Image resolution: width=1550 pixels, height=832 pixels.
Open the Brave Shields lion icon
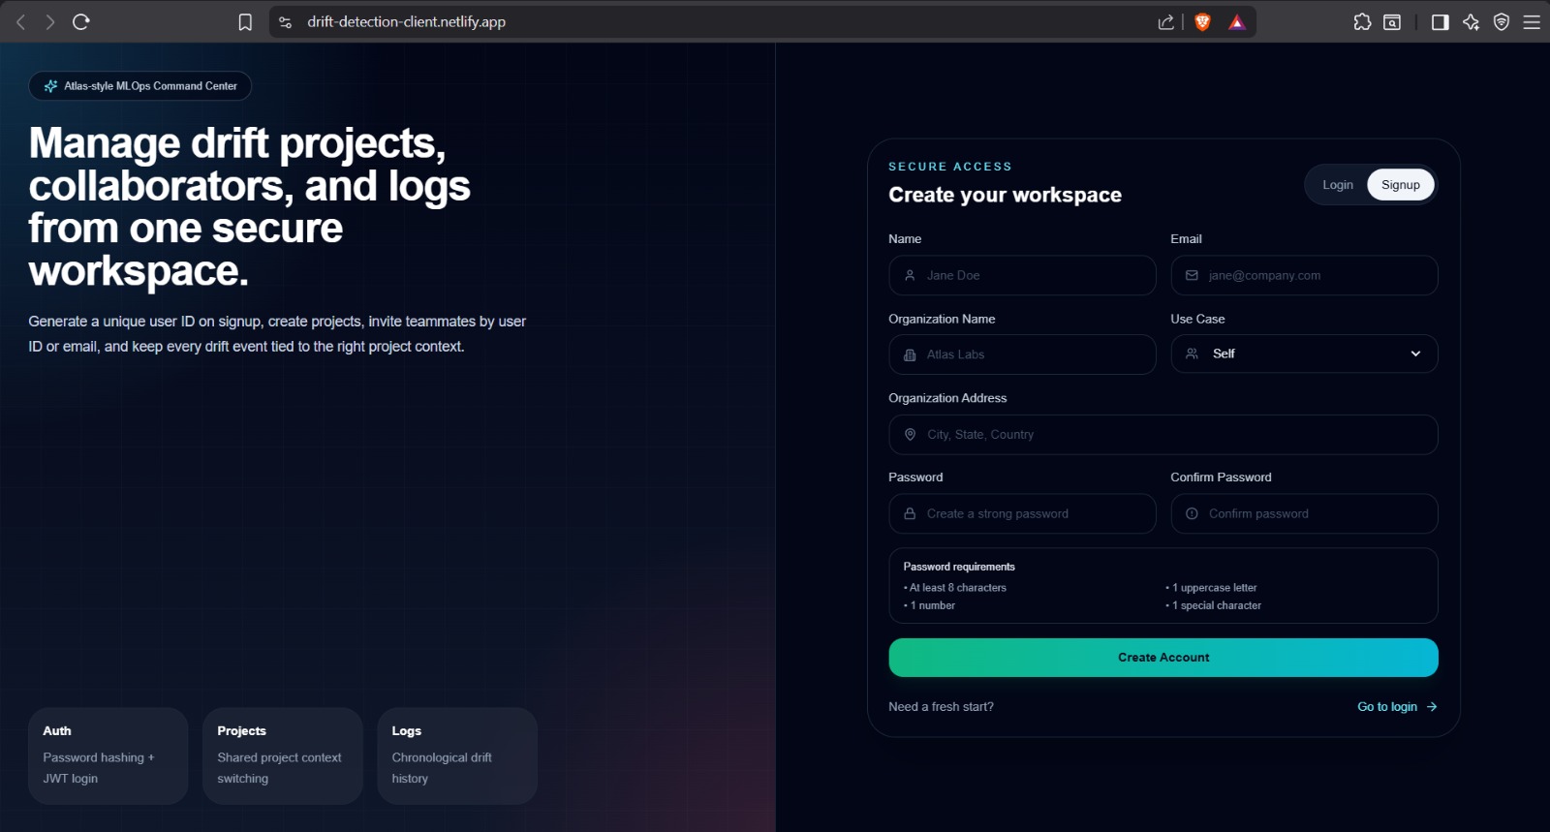(1202, 22)
